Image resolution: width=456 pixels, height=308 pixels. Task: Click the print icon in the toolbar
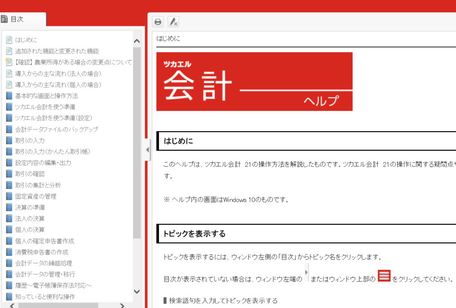(x=158, y=22)
